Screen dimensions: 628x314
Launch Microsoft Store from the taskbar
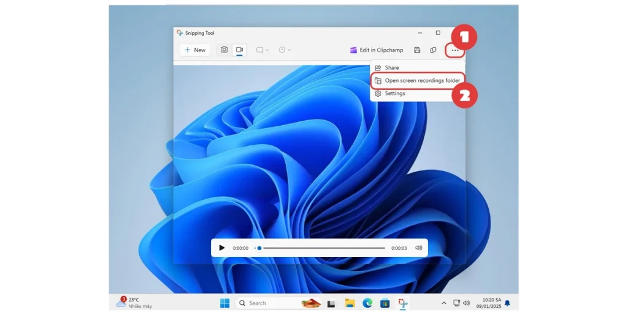(x=385, y=303)
